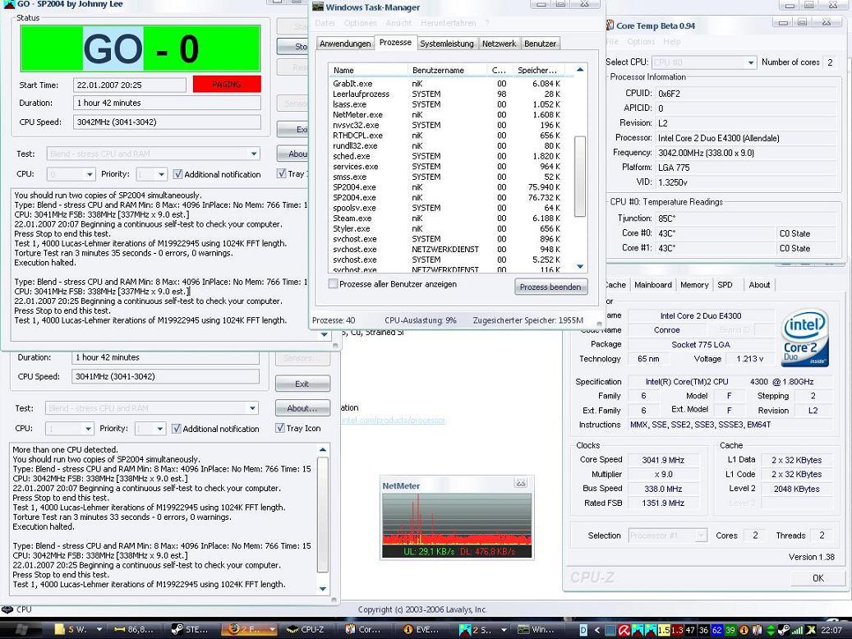Open the SP2004 '2 S..' taskbar group
The height and width of the screenshot is (639, 852).
[x=481, y=629]
